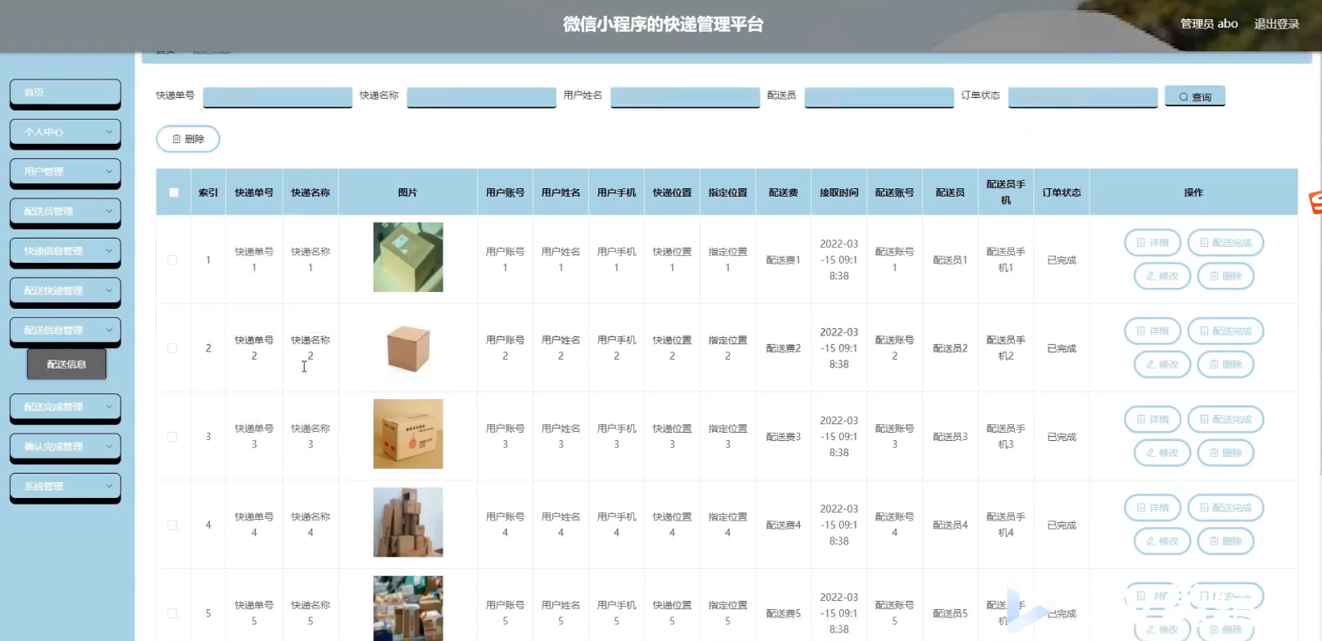
Task: Click 配送完成 button in row 1
Action: click(1225, 243)
